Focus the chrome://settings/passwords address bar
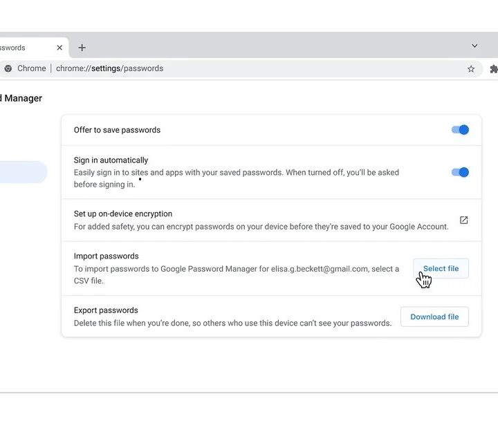498x423 pixels. [x=241, y=68]
